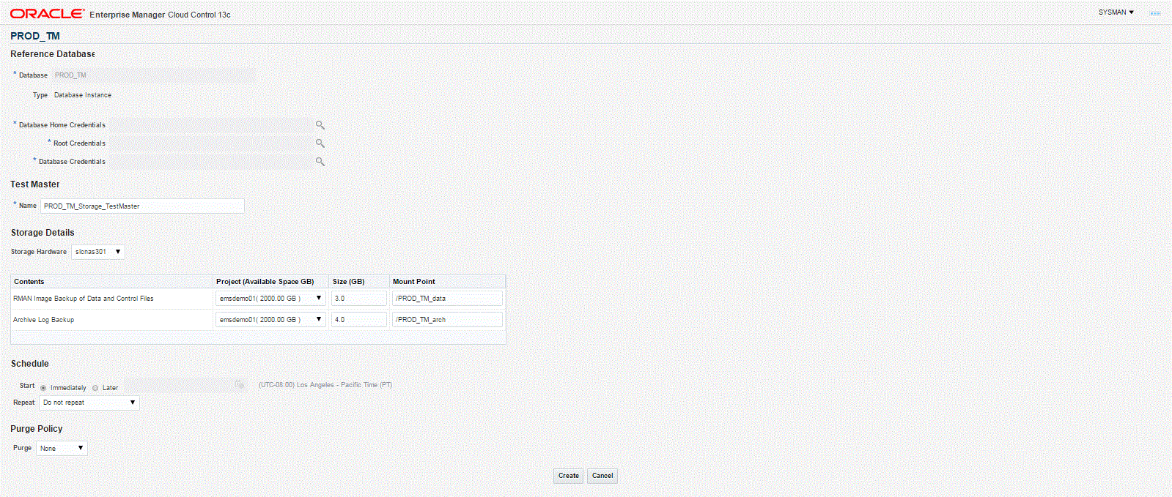Click the Purge Policy heading

(37, 429)
